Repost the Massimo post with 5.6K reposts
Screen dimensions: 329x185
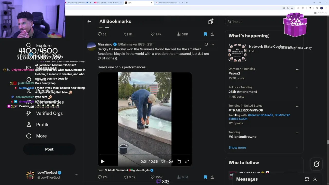pos(130,177)
